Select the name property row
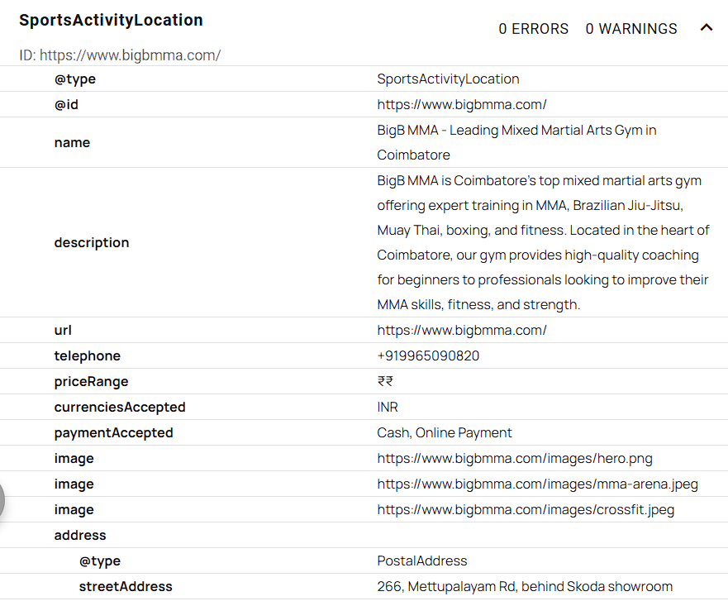Viewport: 728px width, 601px height. pyautogui.click(x=72, y=142)
